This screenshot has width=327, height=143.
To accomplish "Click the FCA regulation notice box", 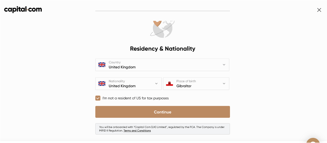I will tap(163, 129).
